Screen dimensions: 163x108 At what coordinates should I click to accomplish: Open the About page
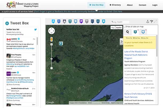[130, 5]
